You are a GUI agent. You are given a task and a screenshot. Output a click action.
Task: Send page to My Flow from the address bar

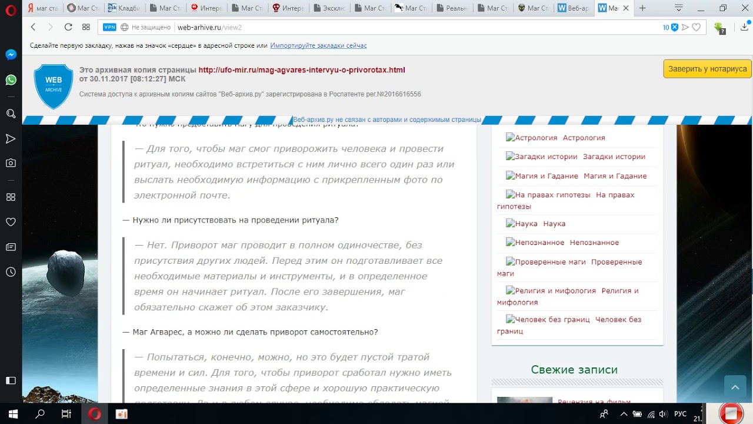(x=685, y=27)
